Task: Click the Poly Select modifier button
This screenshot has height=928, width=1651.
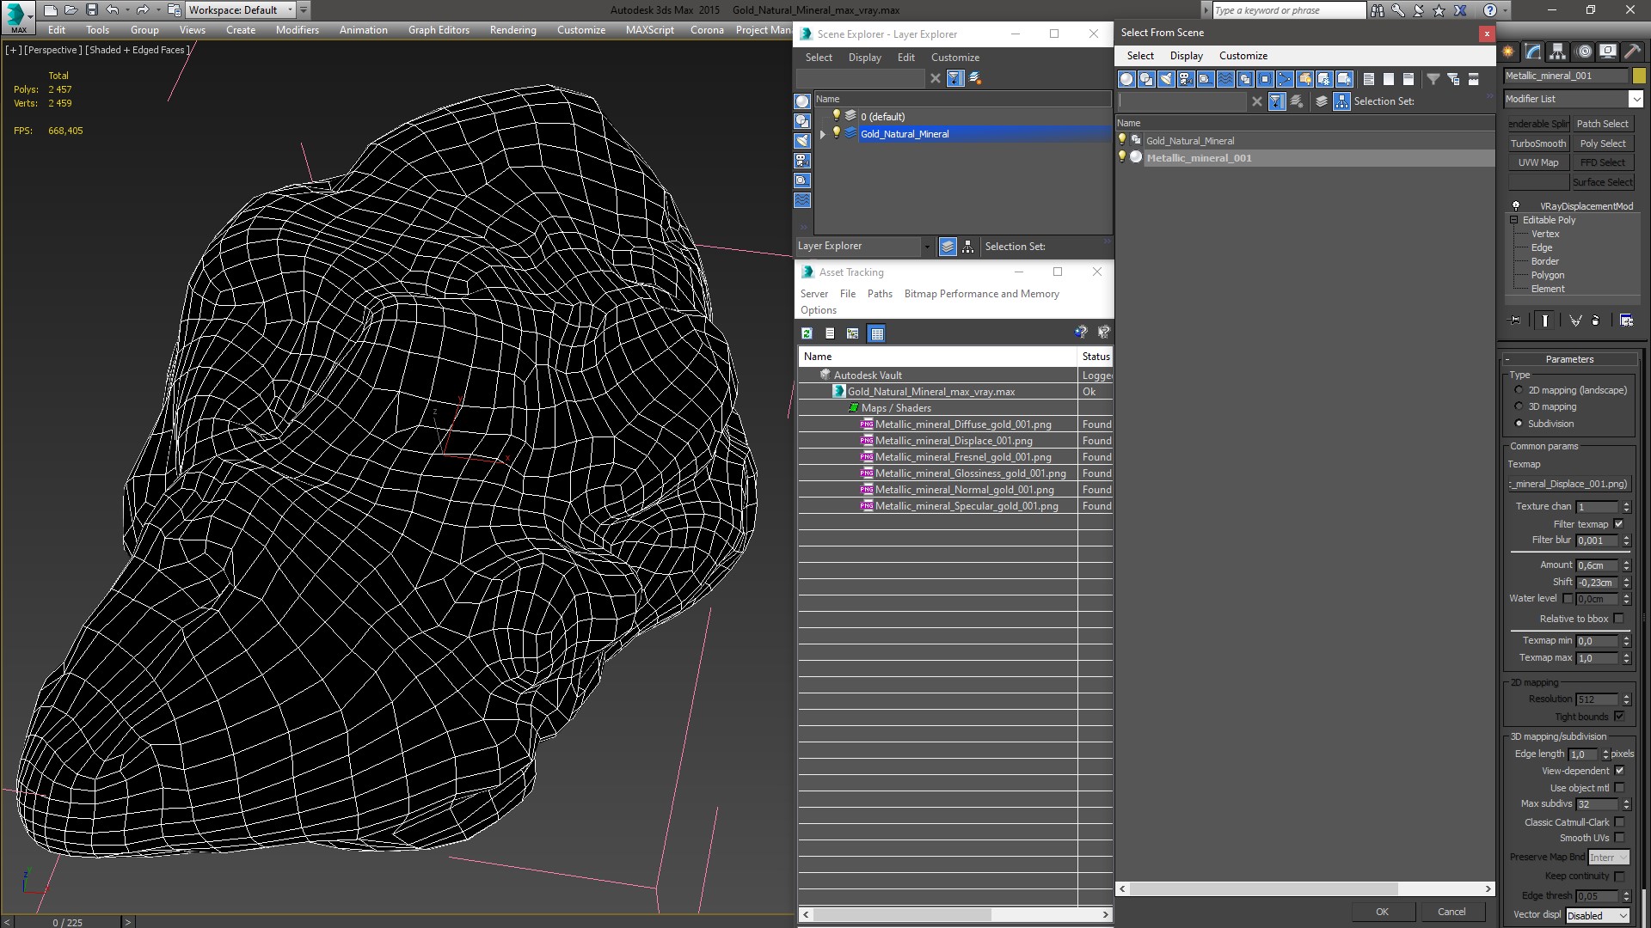Action: pos(1603,143)
